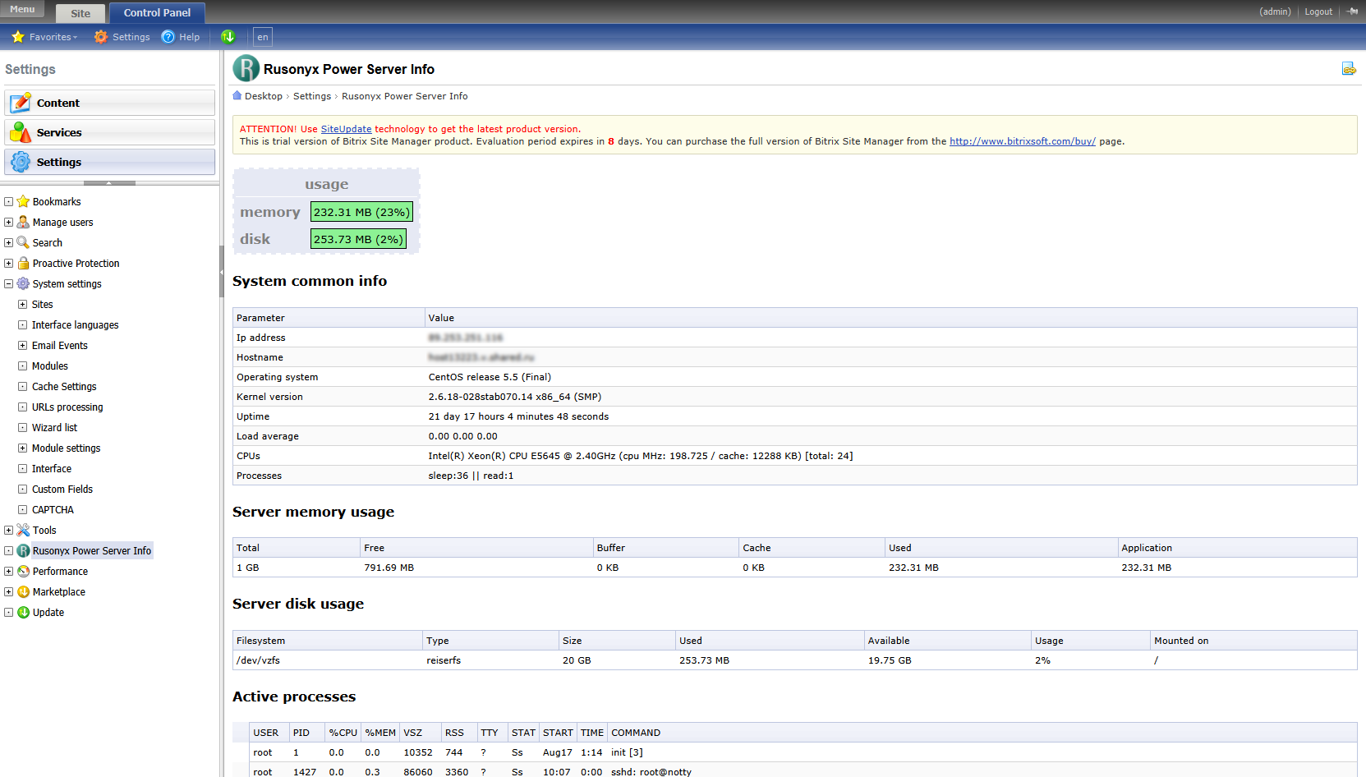The height and width of the screenshot is (777, 1366).
Task: Expand the Manage users tree node
Action: pos(8,222)
